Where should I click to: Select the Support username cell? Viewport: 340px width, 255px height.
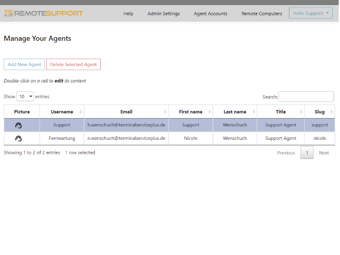point(62,125)
